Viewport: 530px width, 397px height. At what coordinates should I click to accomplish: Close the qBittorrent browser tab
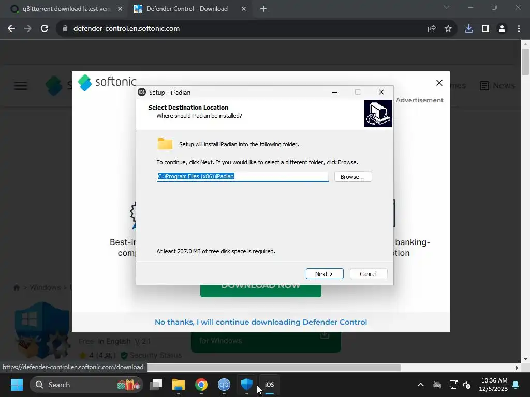pyautogui.click(x=120, y=9)
